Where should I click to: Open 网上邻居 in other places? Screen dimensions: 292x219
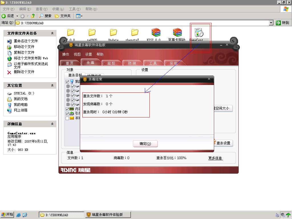point(21,110)
